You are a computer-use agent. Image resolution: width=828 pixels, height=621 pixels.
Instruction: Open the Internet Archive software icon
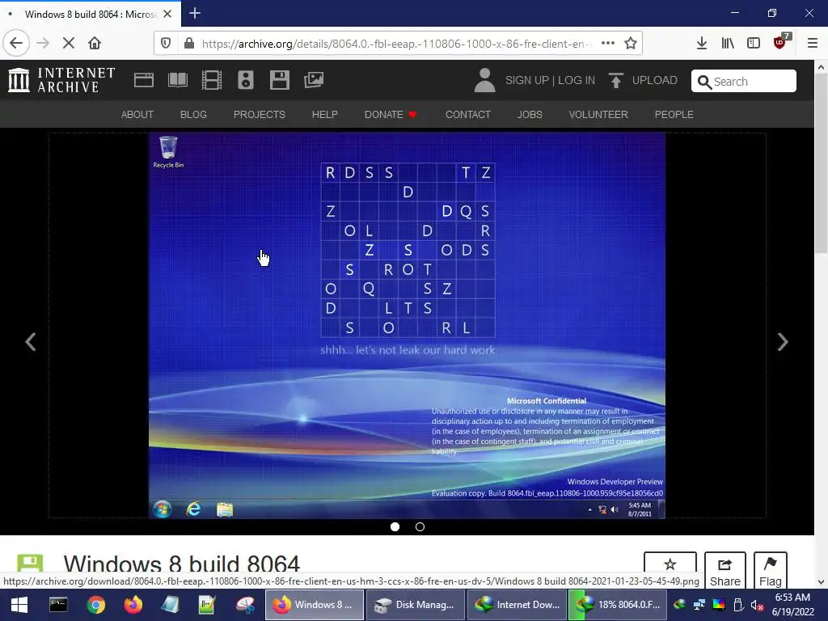[279, 80]
